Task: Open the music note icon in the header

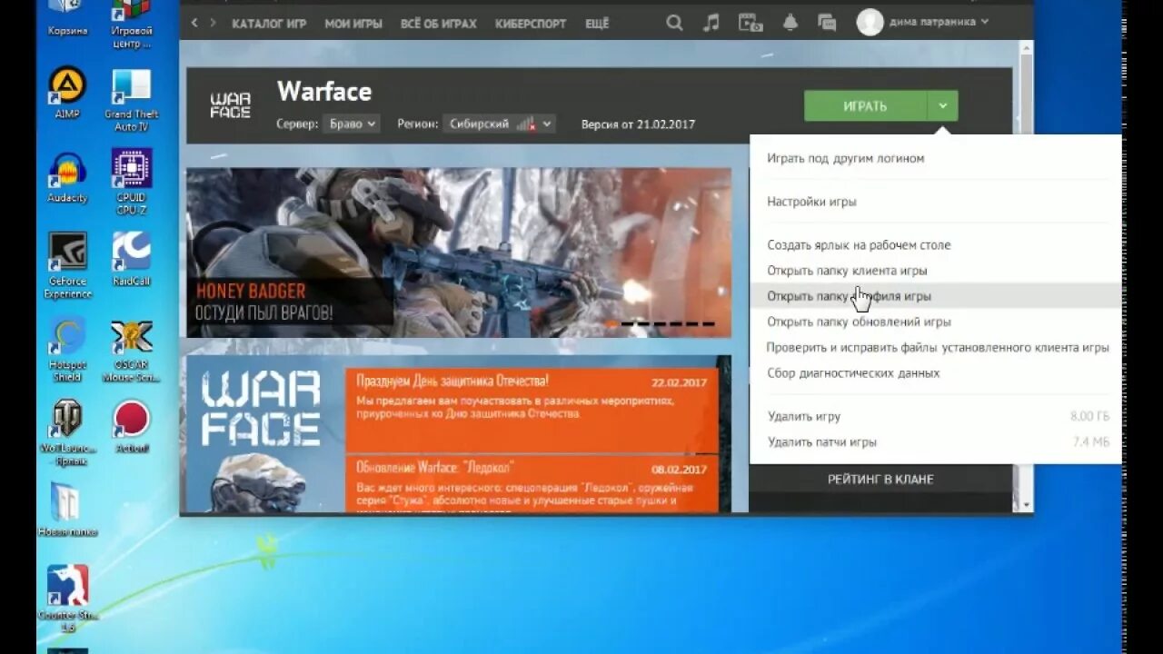Action: pyautogui.click(x=711, y=23)
